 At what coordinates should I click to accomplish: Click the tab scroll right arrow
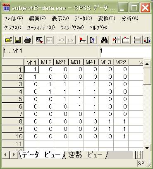[x=14, y=155]
